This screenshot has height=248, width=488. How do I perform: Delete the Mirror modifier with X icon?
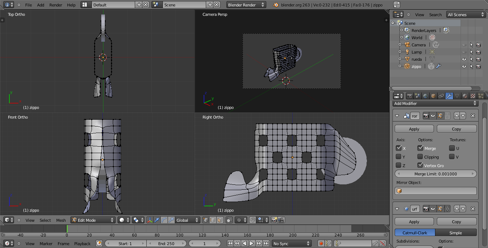tap(473, 116)
